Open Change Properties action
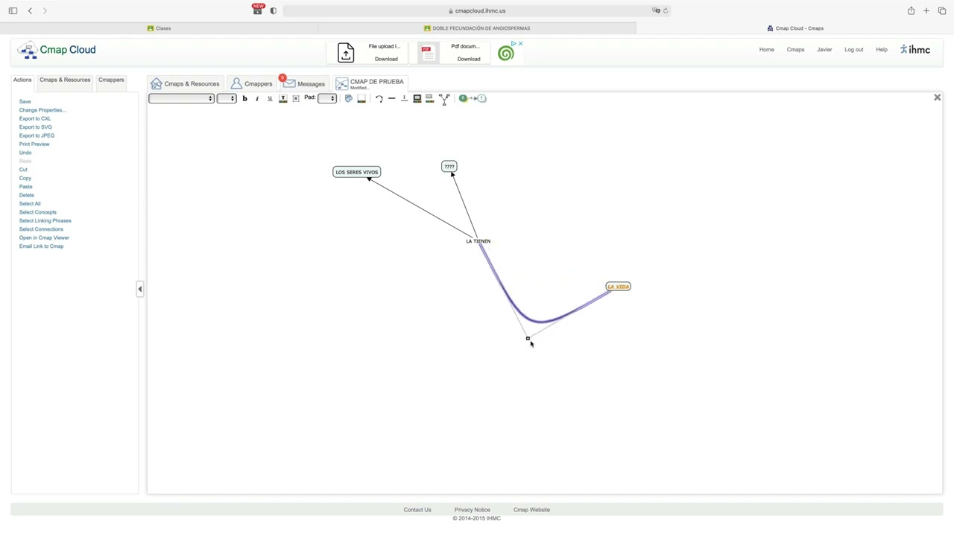 (x=42, y=110)
